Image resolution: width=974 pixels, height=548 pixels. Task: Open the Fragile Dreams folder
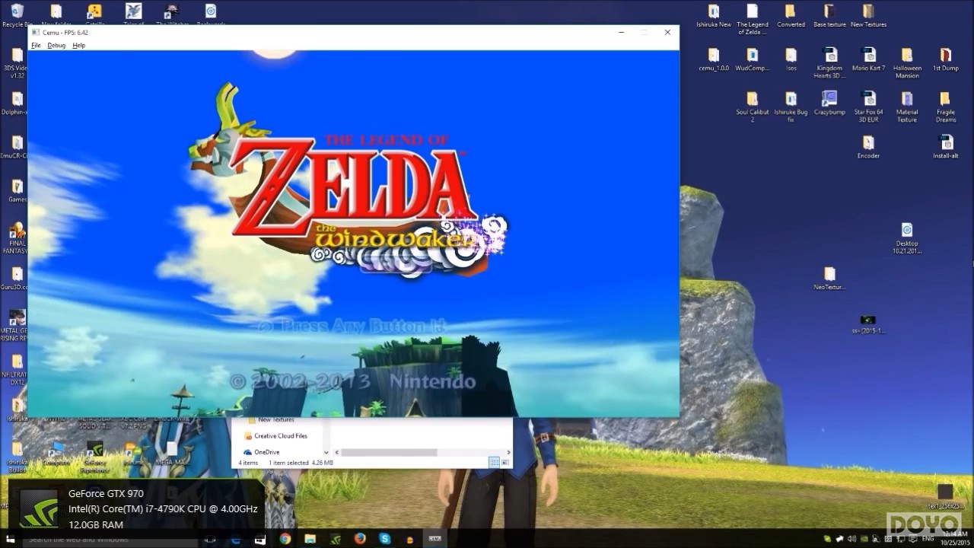pos(945,107)
